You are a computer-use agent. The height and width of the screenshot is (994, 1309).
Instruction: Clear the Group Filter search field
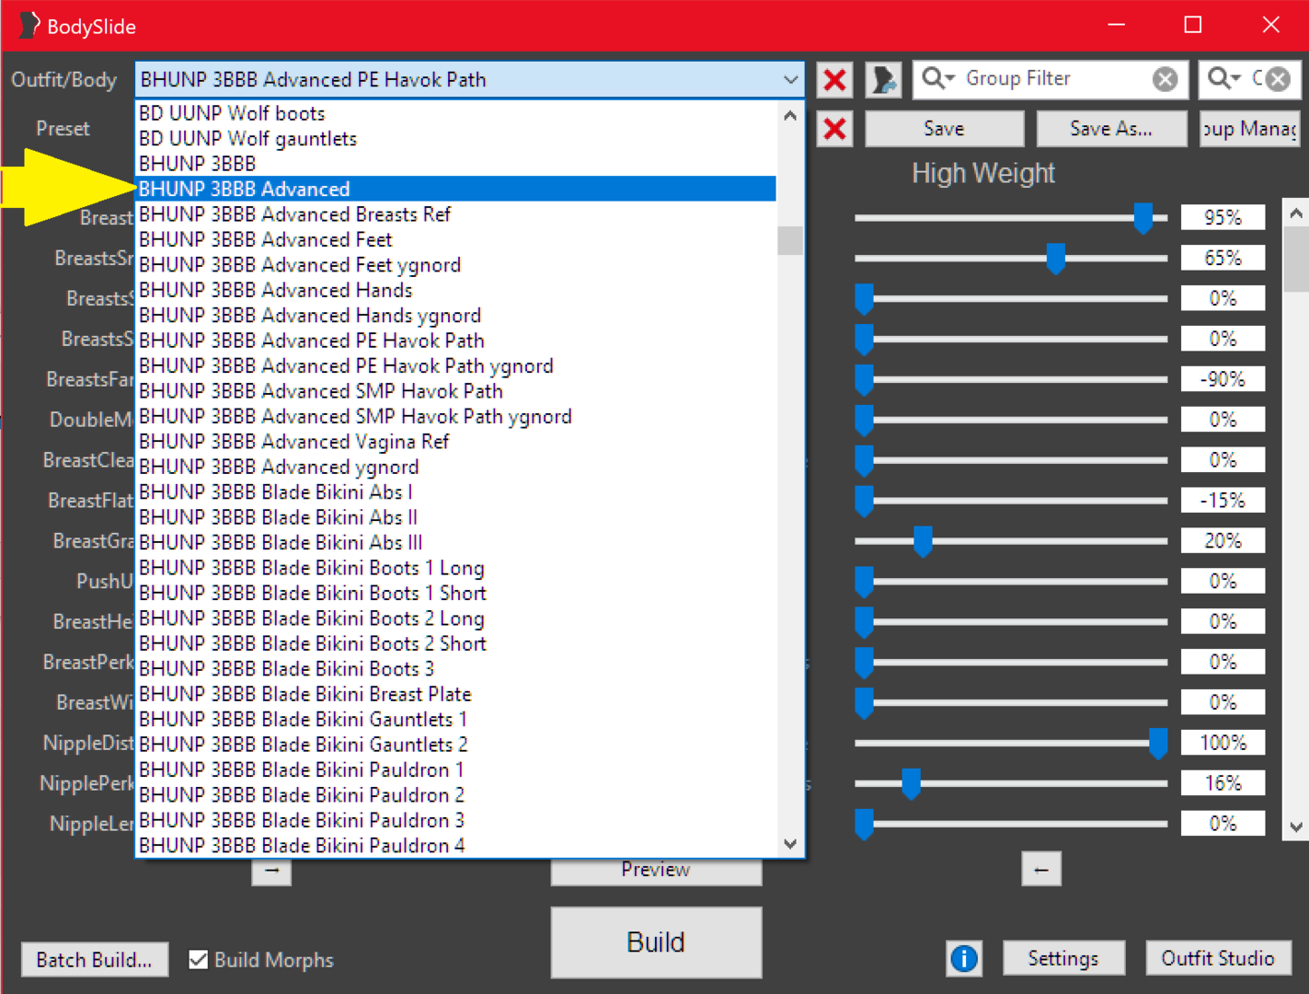click(1165, 79)
